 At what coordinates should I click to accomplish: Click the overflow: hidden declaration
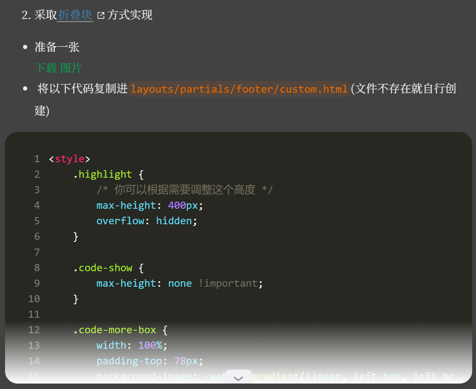click(147, 221)
